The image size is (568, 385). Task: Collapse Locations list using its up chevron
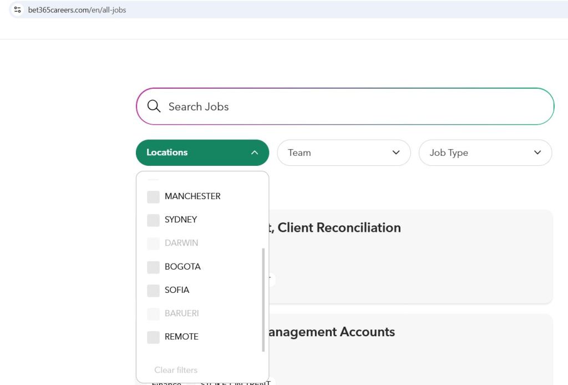[x=255, y=153]
